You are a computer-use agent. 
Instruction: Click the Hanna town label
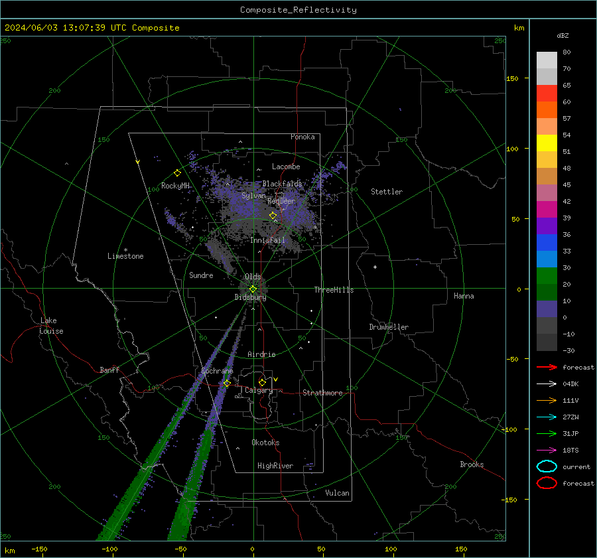(464, 296)
